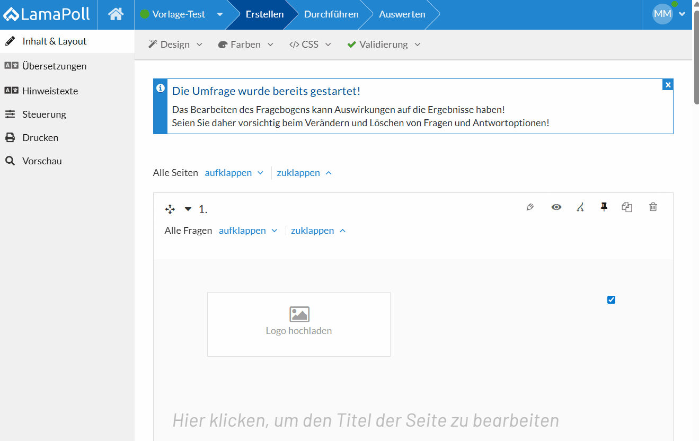Click the edit pencil icon for page 1
This screenshot has height=441, width=699.
pos(530,207)
